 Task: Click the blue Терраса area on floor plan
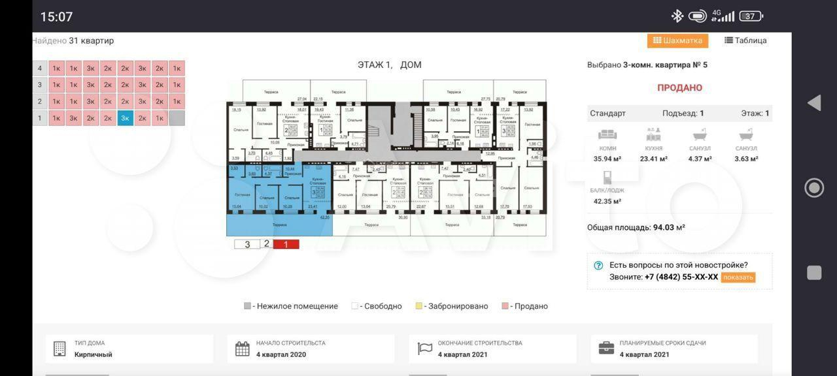279,224
